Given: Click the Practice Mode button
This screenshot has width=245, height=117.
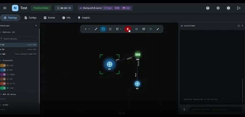Looking at the screenshot, I should pyautogui.click(x=41, y=8).
